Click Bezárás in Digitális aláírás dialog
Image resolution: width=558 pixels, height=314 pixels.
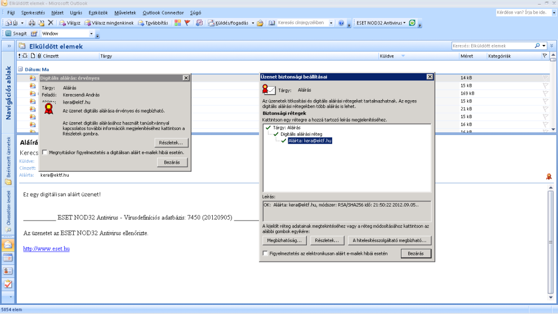point(172,162)
